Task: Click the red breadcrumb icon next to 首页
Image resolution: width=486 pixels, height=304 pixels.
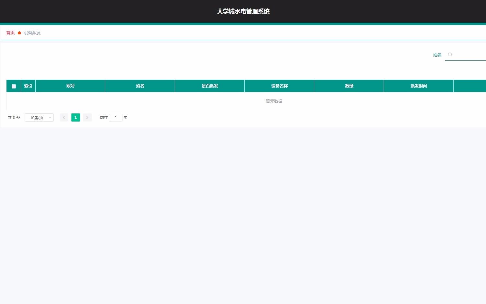Action: point(19,32)
